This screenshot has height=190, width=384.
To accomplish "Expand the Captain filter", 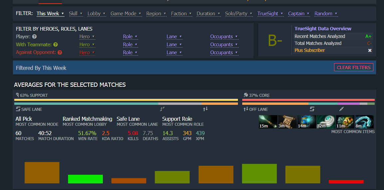I will tap(299, 14).
